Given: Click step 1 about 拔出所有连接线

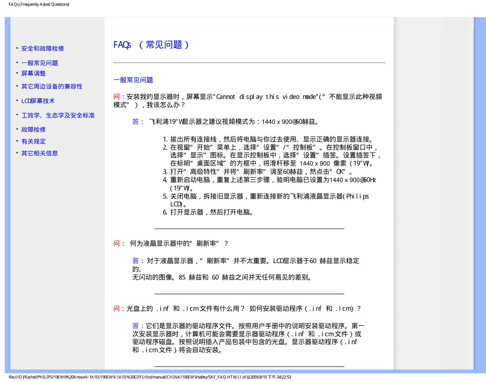Looking at the screenshot, I should tap(272, 139).
